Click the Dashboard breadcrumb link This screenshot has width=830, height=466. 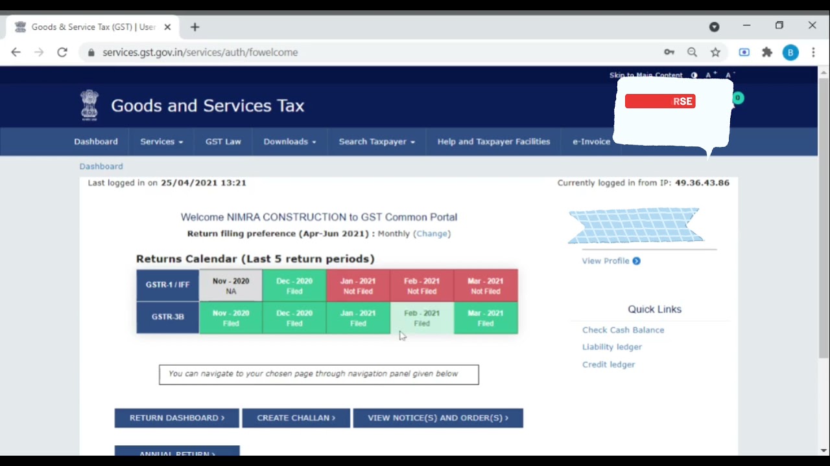101,166
